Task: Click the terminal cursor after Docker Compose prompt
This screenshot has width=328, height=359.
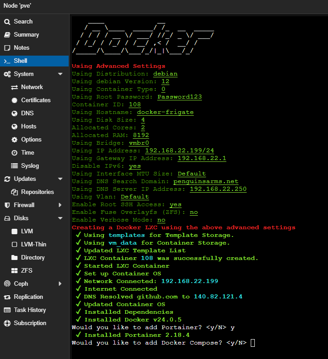Action: click(253, 343)
